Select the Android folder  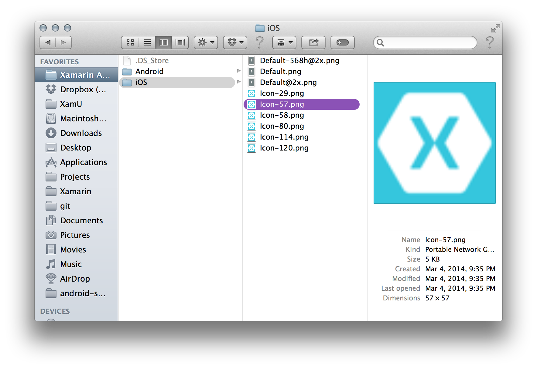[x=149, y=72]
